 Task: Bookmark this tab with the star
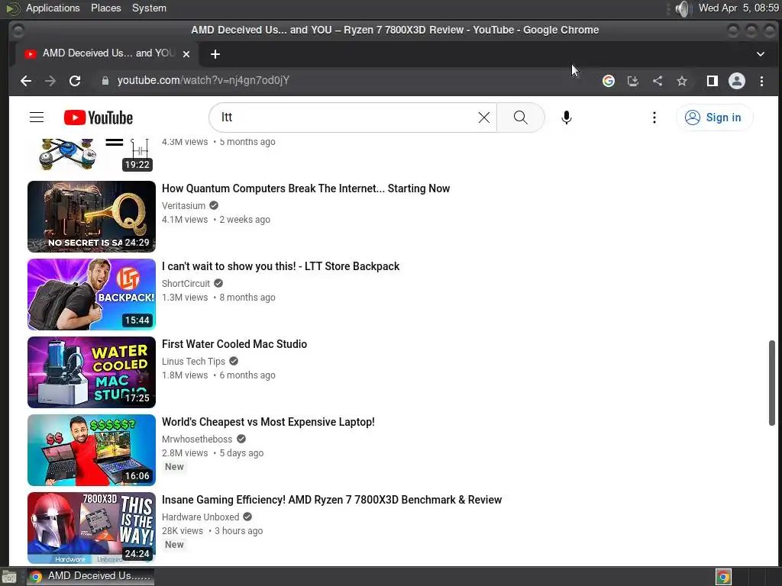pyautogui.click(x=682, y=81)
